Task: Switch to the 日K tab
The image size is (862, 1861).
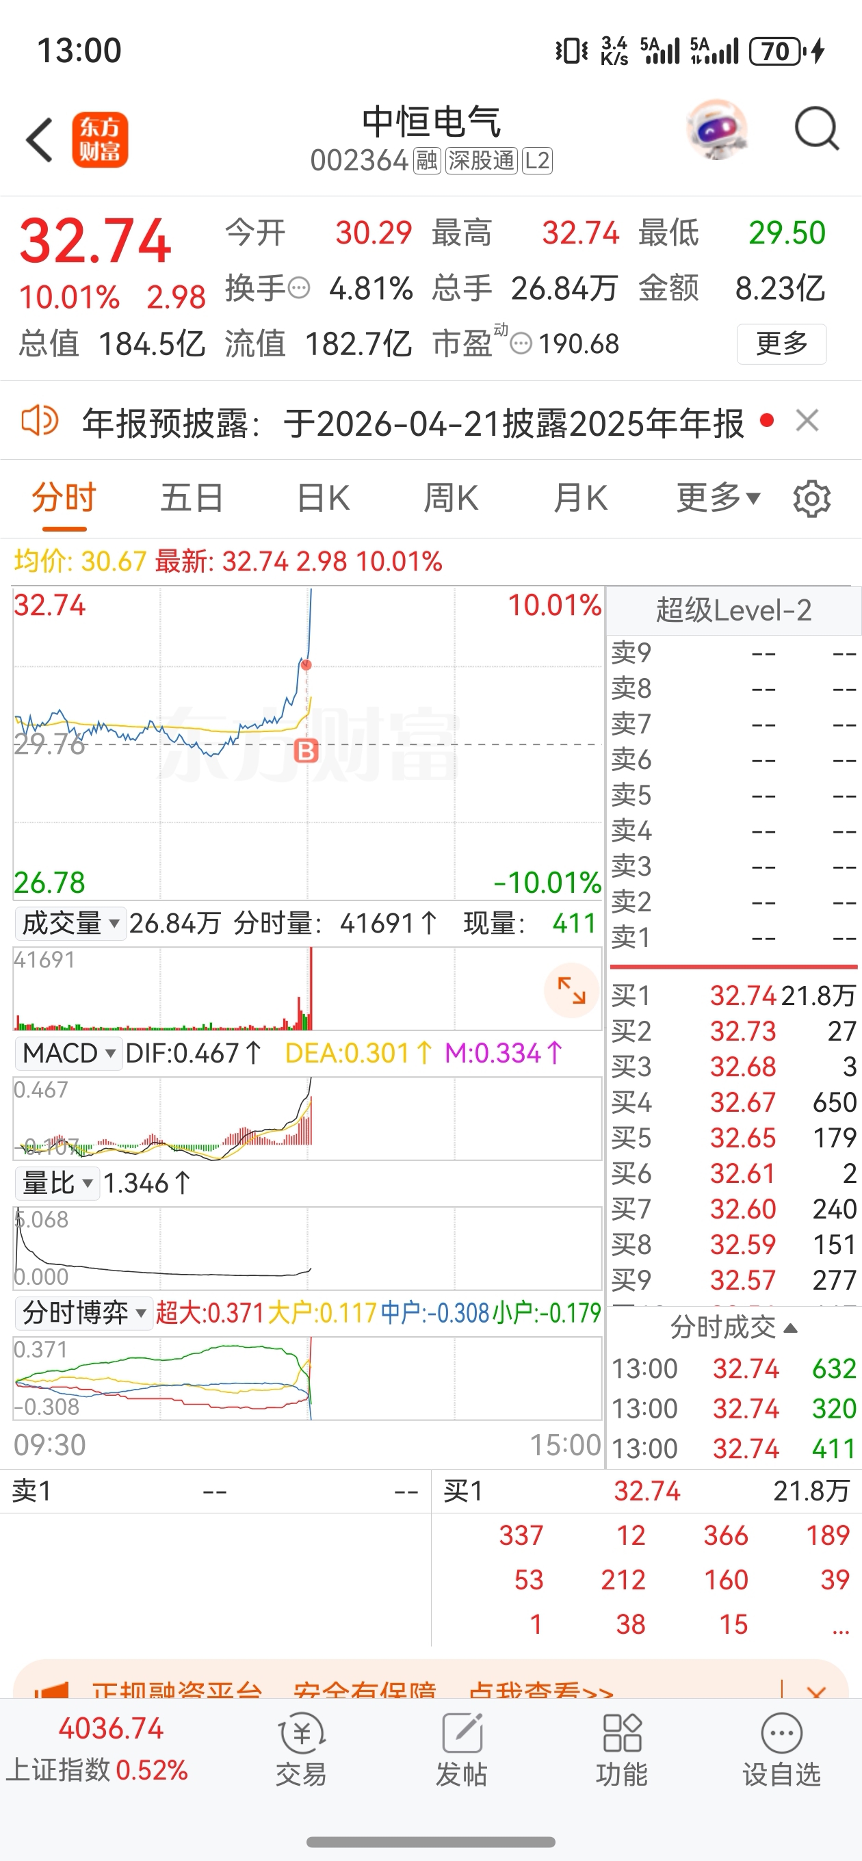Action: 323,499
